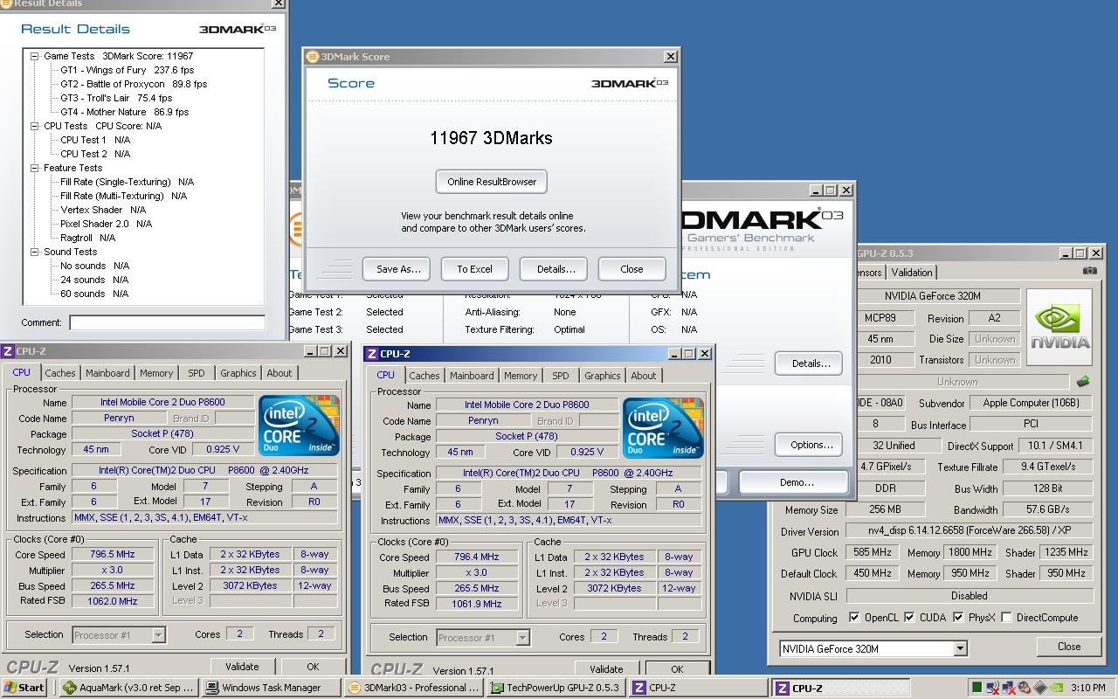This screenshot has width=1118, height=699.
Task: Click Validate in the left CPU-Z window
Action: coord(242,667)
